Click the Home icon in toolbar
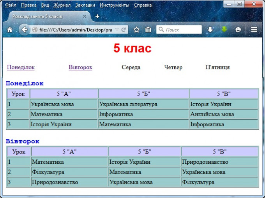 pyautogui.click(x=10, y=30)
